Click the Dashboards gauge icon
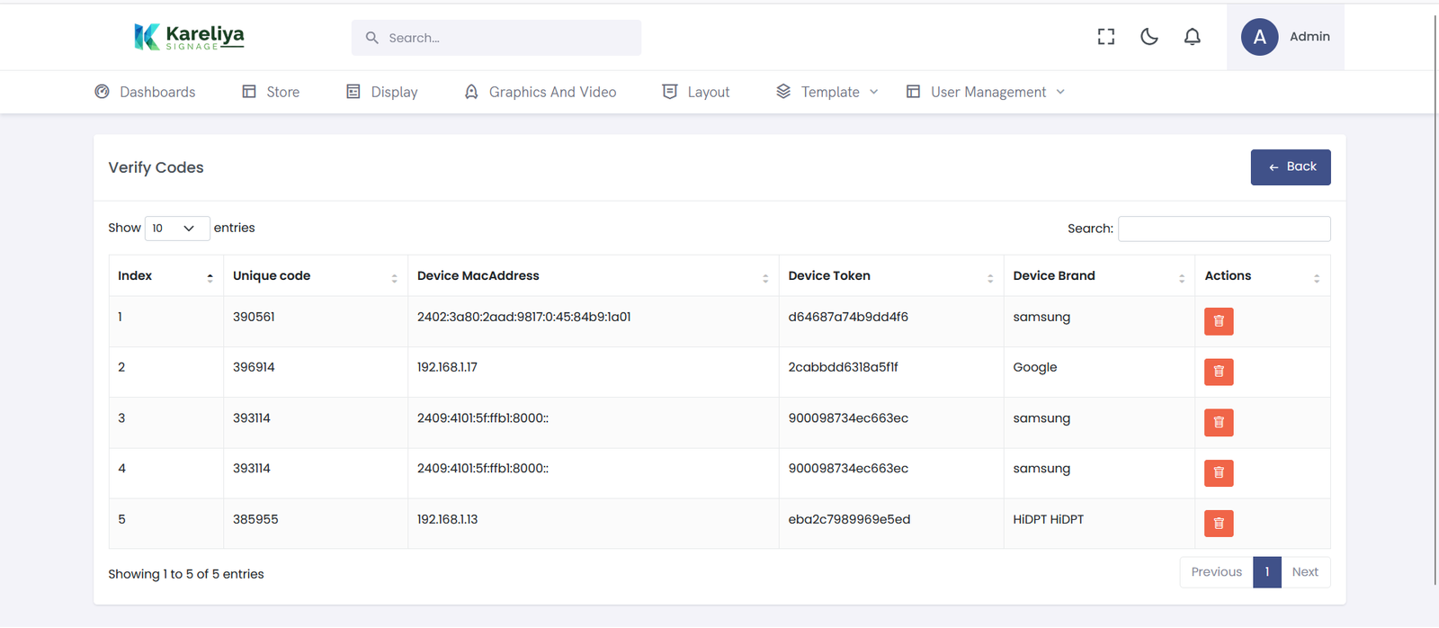This screenshot has height=628, width=1439. [x=103, y=92]
